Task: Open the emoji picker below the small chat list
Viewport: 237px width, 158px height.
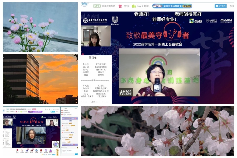Action: (x=62, y=147)
